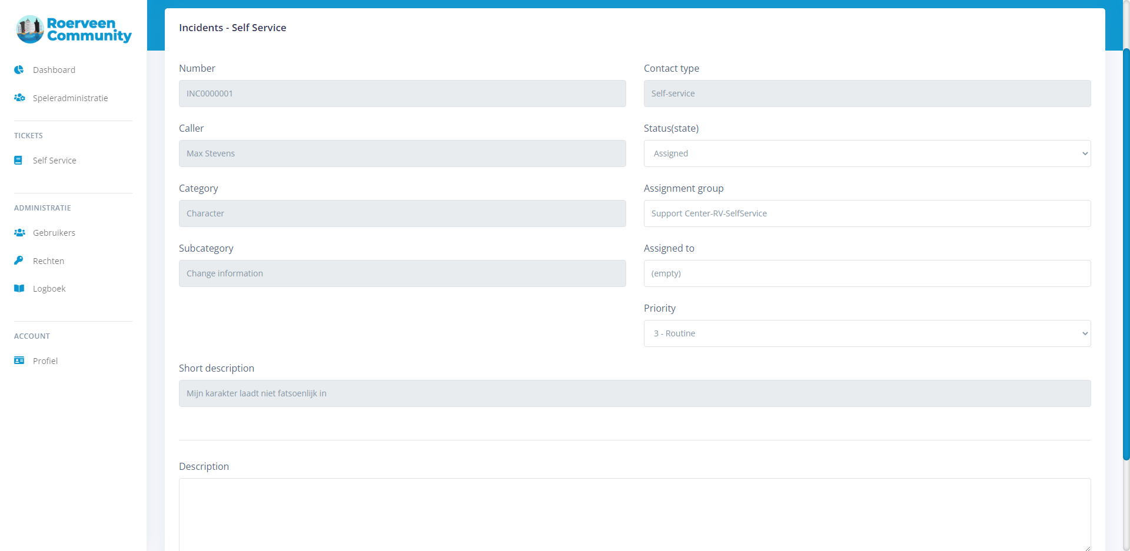Image resolution: width=1130 pixels, height=551 pixels.
Task: Go to Speleradministratie in sidebar
Action: [x=70, y=98]
